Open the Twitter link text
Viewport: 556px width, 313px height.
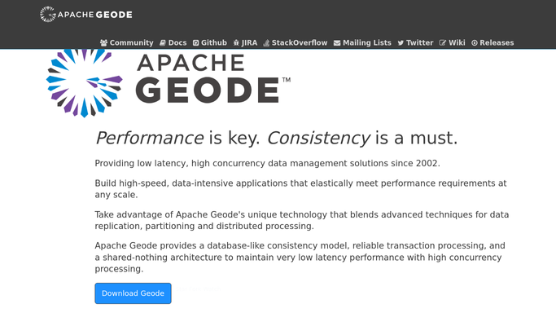pos(420,43)
